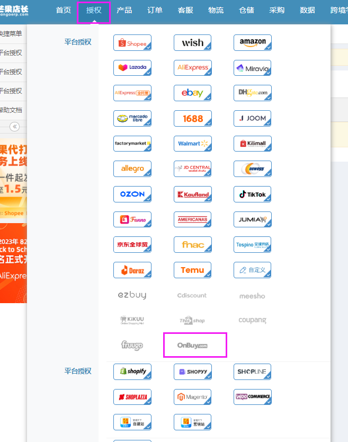Open Shopify store authorization tile
The width and height of the screenshot is (348, 442).
[132, 372]
